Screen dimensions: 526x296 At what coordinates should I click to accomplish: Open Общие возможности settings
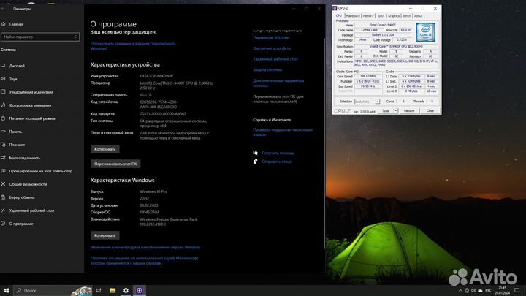(x=28, y=184)
